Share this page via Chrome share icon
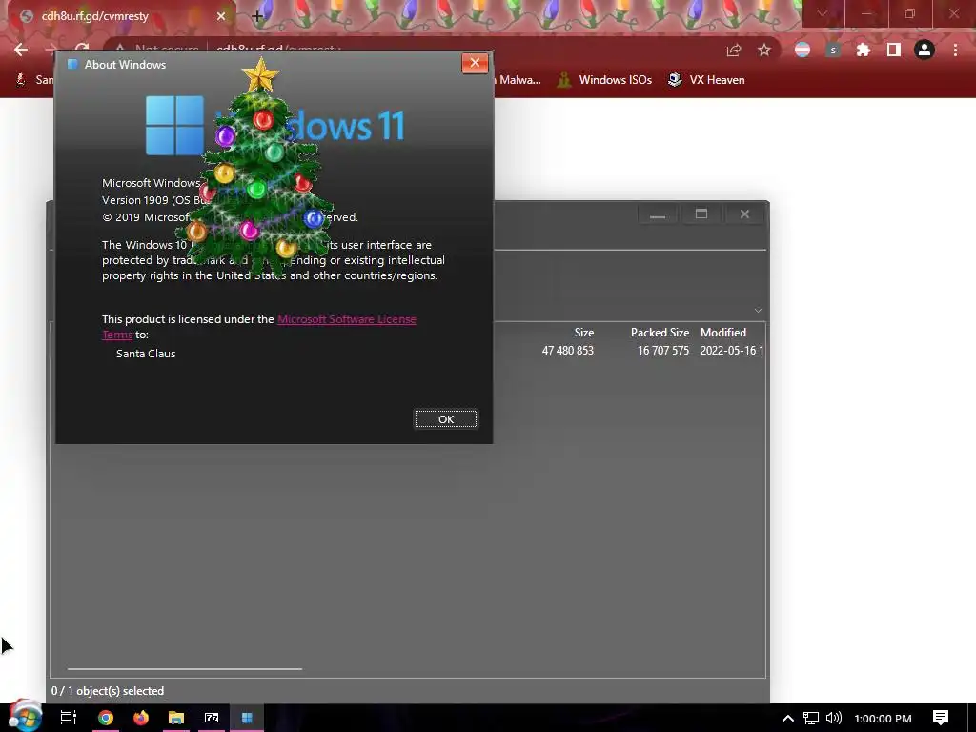 point(734,50)
